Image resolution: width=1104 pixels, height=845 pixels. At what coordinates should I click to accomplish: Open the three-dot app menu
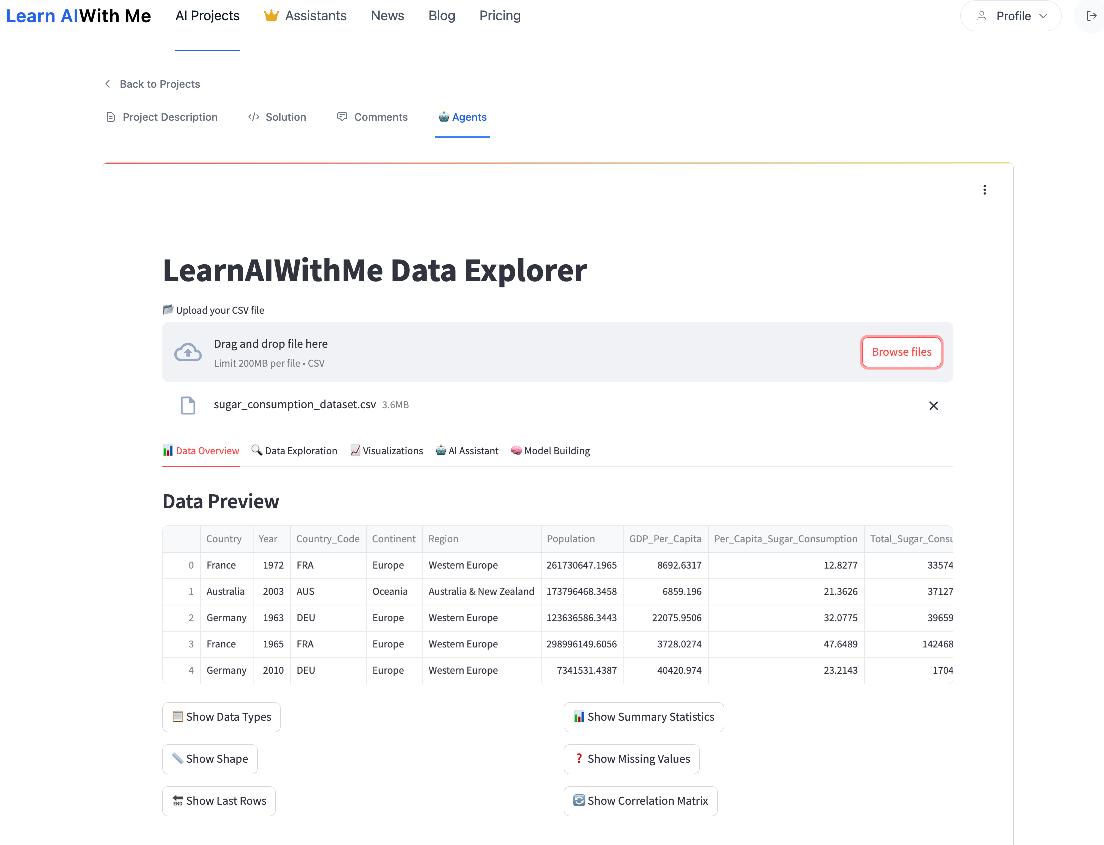point(984,190)
